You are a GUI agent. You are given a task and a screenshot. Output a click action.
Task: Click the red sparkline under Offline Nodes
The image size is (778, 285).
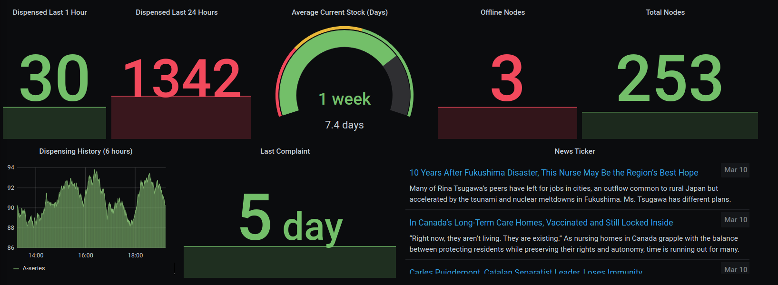pos(507,123)
